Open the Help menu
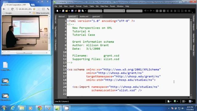The width and height of the screenshot is (197, 111). coord(127,6)
